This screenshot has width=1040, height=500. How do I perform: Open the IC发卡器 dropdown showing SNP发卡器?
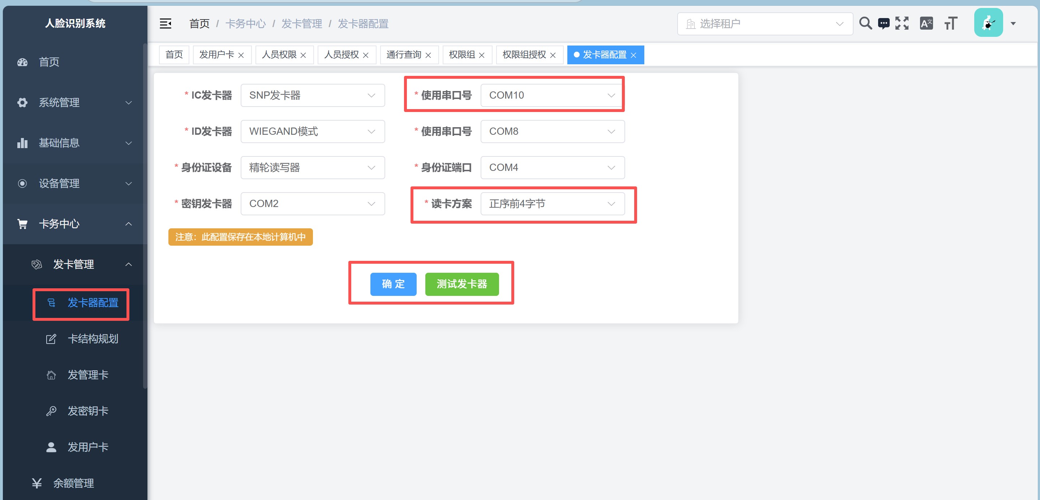[313, 95]
